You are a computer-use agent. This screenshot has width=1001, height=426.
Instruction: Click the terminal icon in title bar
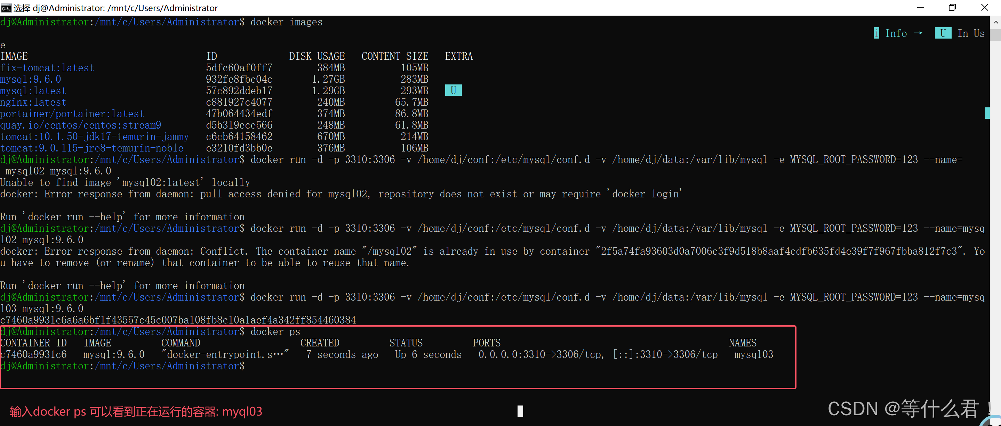6,8
